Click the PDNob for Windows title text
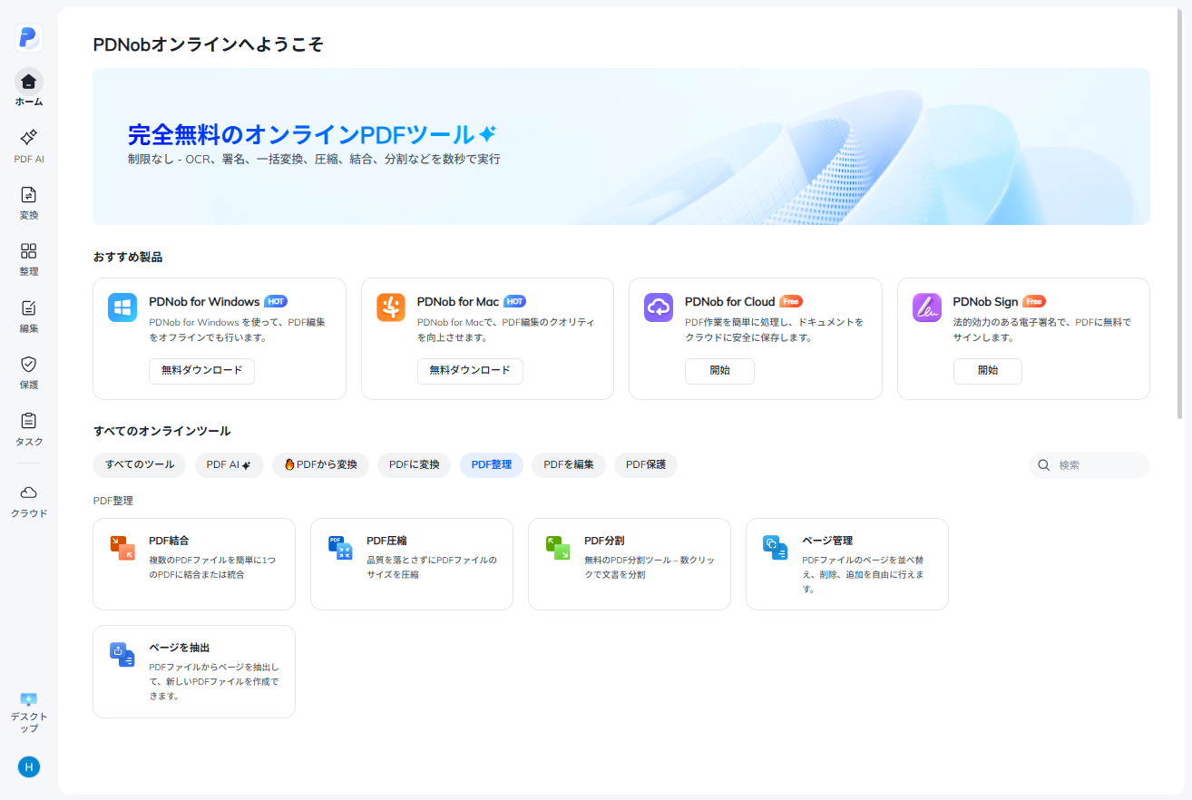This screenshot has width=1192, height=800. pos(204,302)
